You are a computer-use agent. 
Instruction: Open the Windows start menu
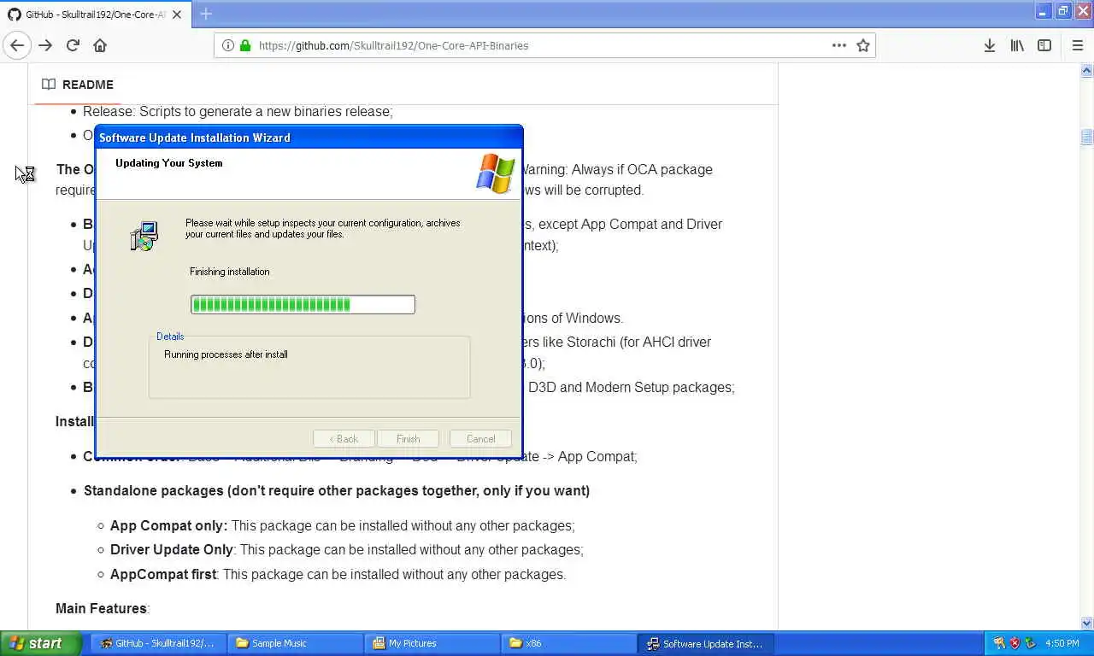point(41,643)
